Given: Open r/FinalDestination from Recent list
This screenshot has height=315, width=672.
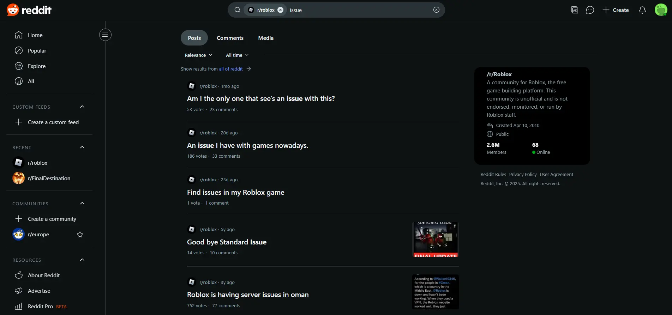Looking at the screenshot, I should coord(49,178).
